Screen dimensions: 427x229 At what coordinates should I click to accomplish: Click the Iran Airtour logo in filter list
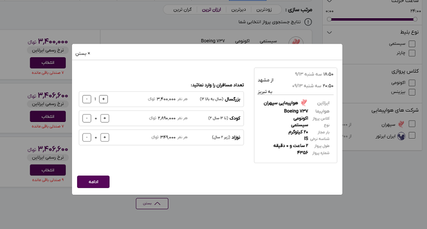[x=401, y=136]
